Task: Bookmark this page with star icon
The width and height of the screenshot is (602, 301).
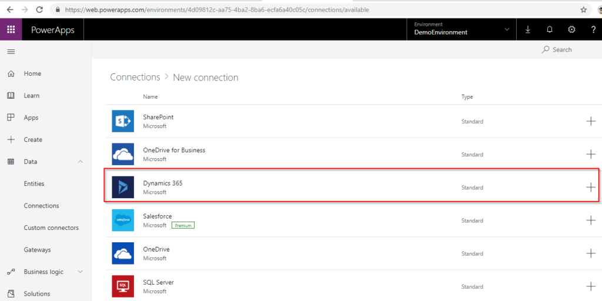Action: (x=584, y=9)
